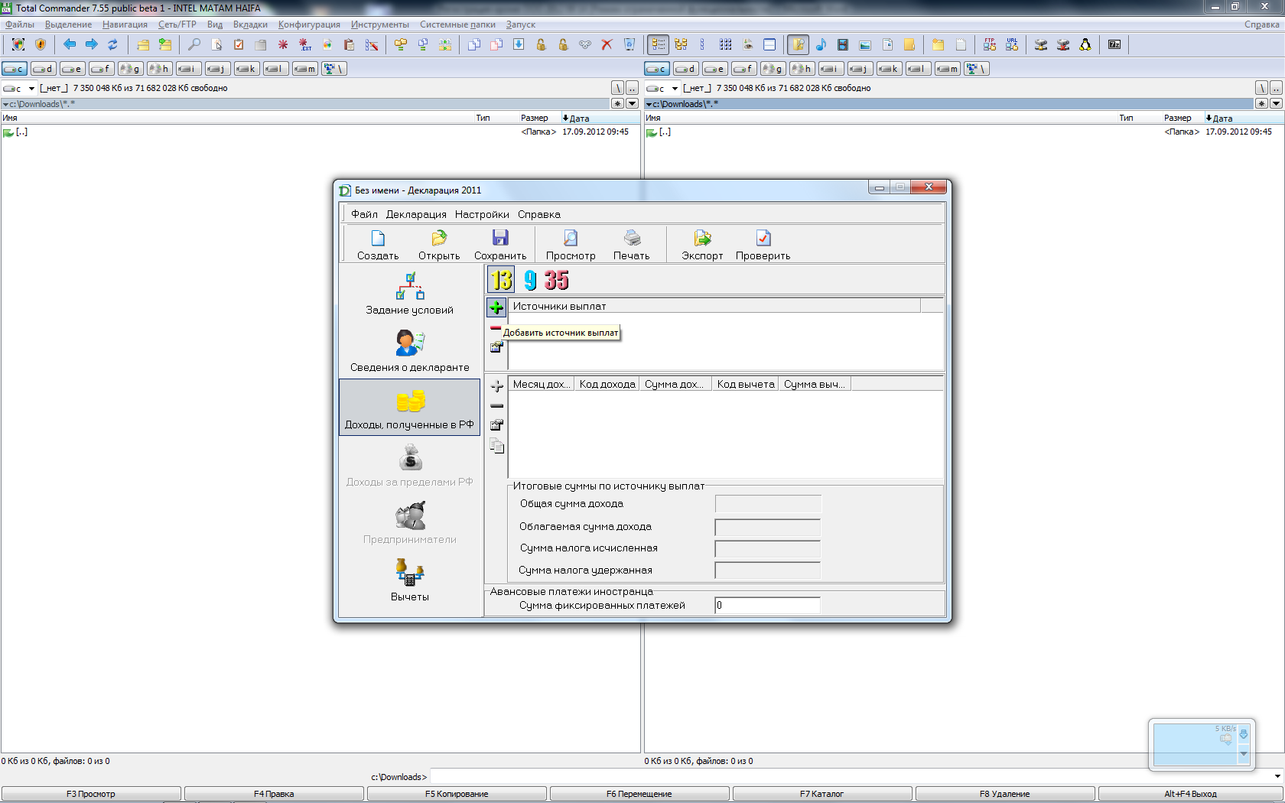Switch to the 9% tax rate tab
This screenshot has height=803, width=1285.
pyautogui.click(x=530, y=280)
